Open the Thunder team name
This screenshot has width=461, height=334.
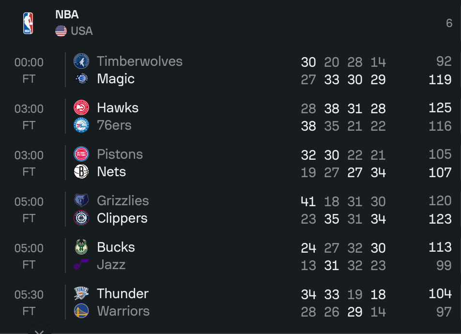pyautogui.click(x=123, y=294)
